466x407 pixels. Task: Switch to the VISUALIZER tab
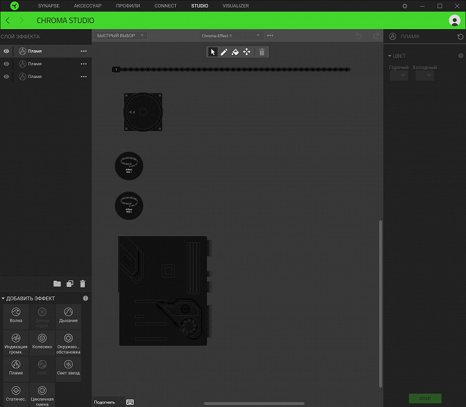235,6
